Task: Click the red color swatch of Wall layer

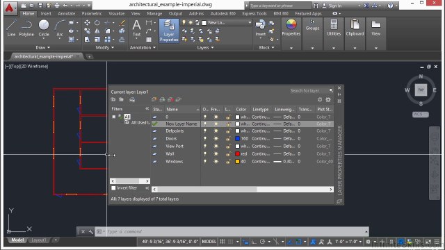Action: pyautogui.click(x=238, y=154)
